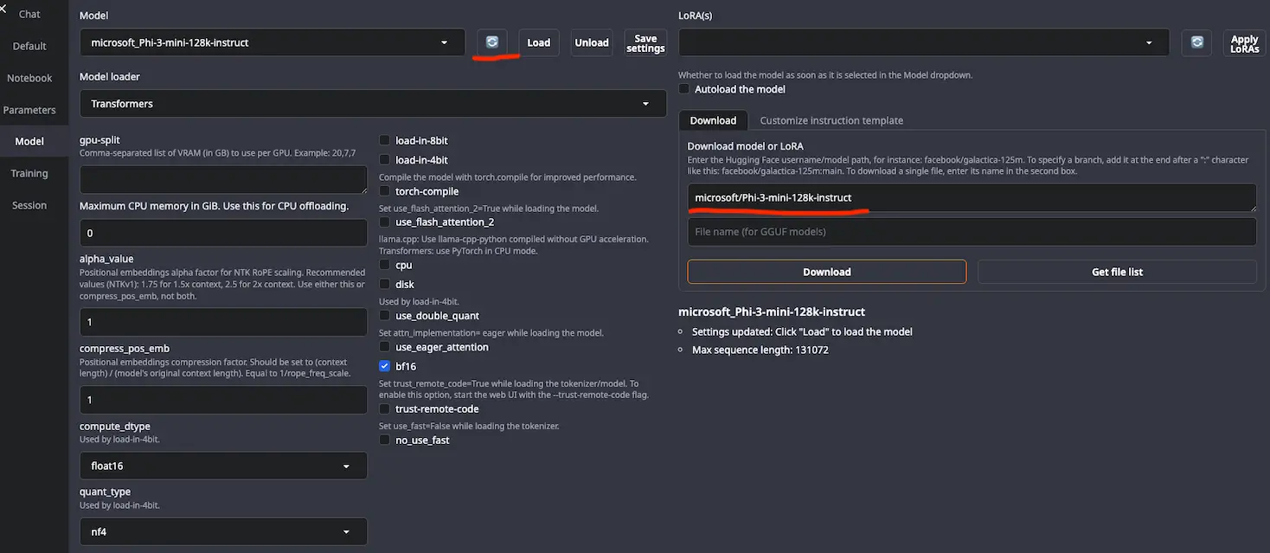Expand the quant_type nf4 dropdown
The height and width of the screenshot is (553, 1270).
click(x=223, y=531)
